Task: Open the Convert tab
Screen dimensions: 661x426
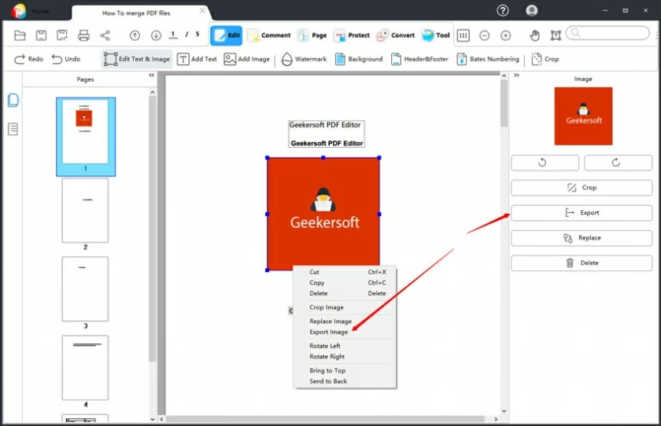Action: tap(395, 35)
